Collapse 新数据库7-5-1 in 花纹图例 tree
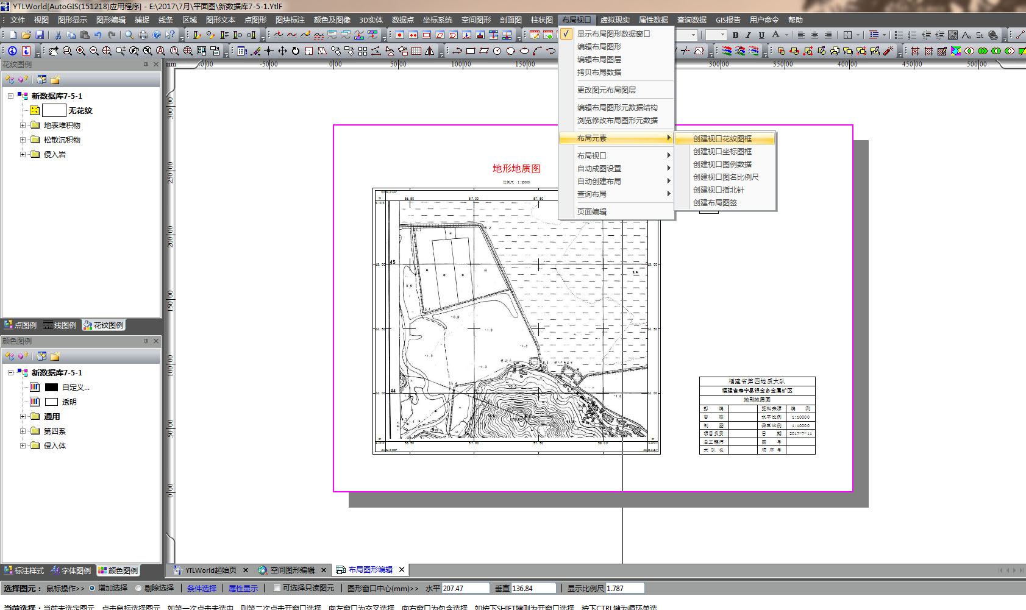 coord(10,96)
